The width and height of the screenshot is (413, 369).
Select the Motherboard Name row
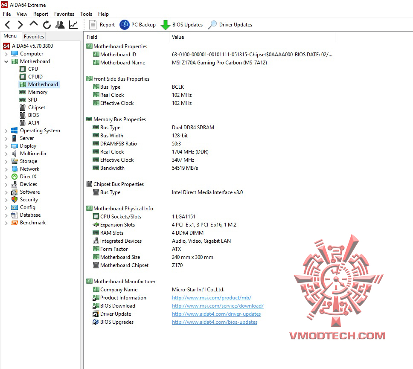179,63
